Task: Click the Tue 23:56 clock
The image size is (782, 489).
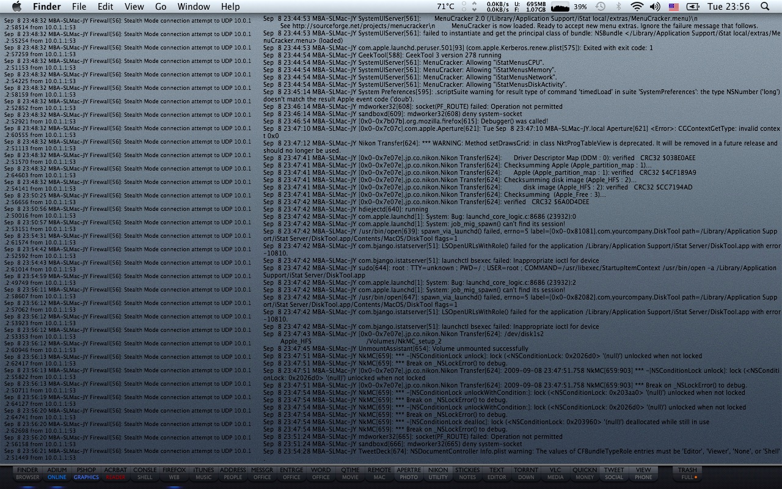Action: click(x=728, y=7)
